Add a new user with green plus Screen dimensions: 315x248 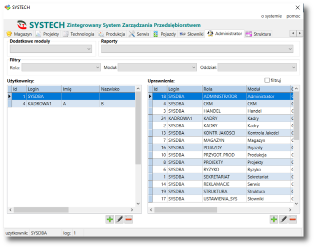coord(109,220)
